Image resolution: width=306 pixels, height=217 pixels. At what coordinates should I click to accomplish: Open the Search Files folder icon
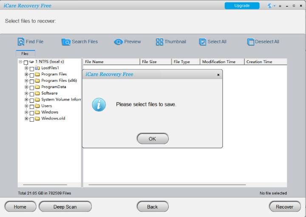pyautogui.click(x=66, y=42)
